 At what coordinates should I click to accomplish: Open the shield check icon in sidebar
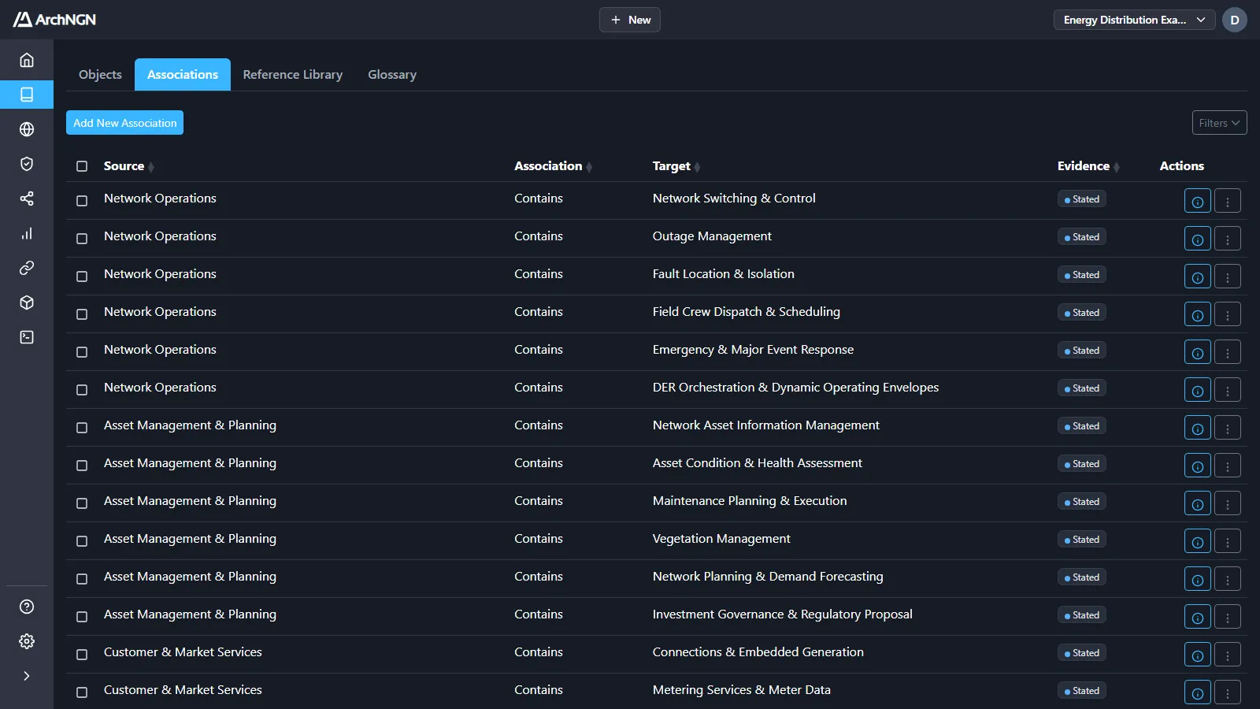pyautogui.click(x=27, y=164)
